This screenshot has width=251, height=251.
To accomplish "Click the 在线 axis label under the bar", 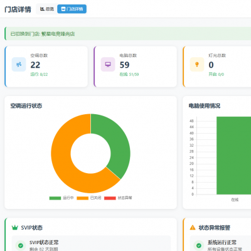I will point(235,200).
